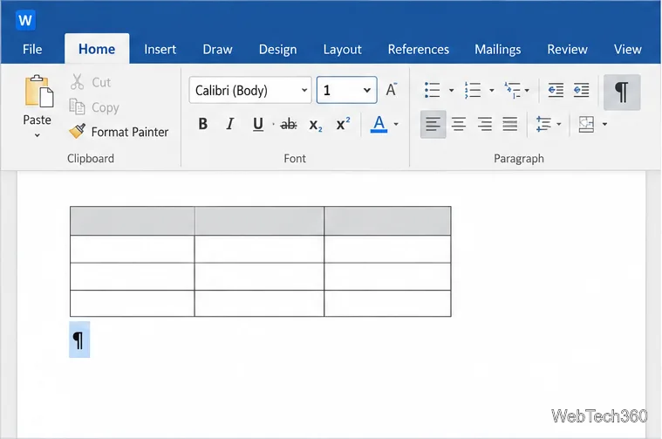Open the View tab
The width and height of the screenshot is (662, 439).
click(x=628, y=50)
